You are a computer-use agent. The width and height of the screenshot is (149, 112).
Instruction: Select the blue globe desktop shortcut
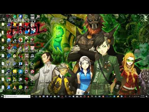[x=9, y=40]
